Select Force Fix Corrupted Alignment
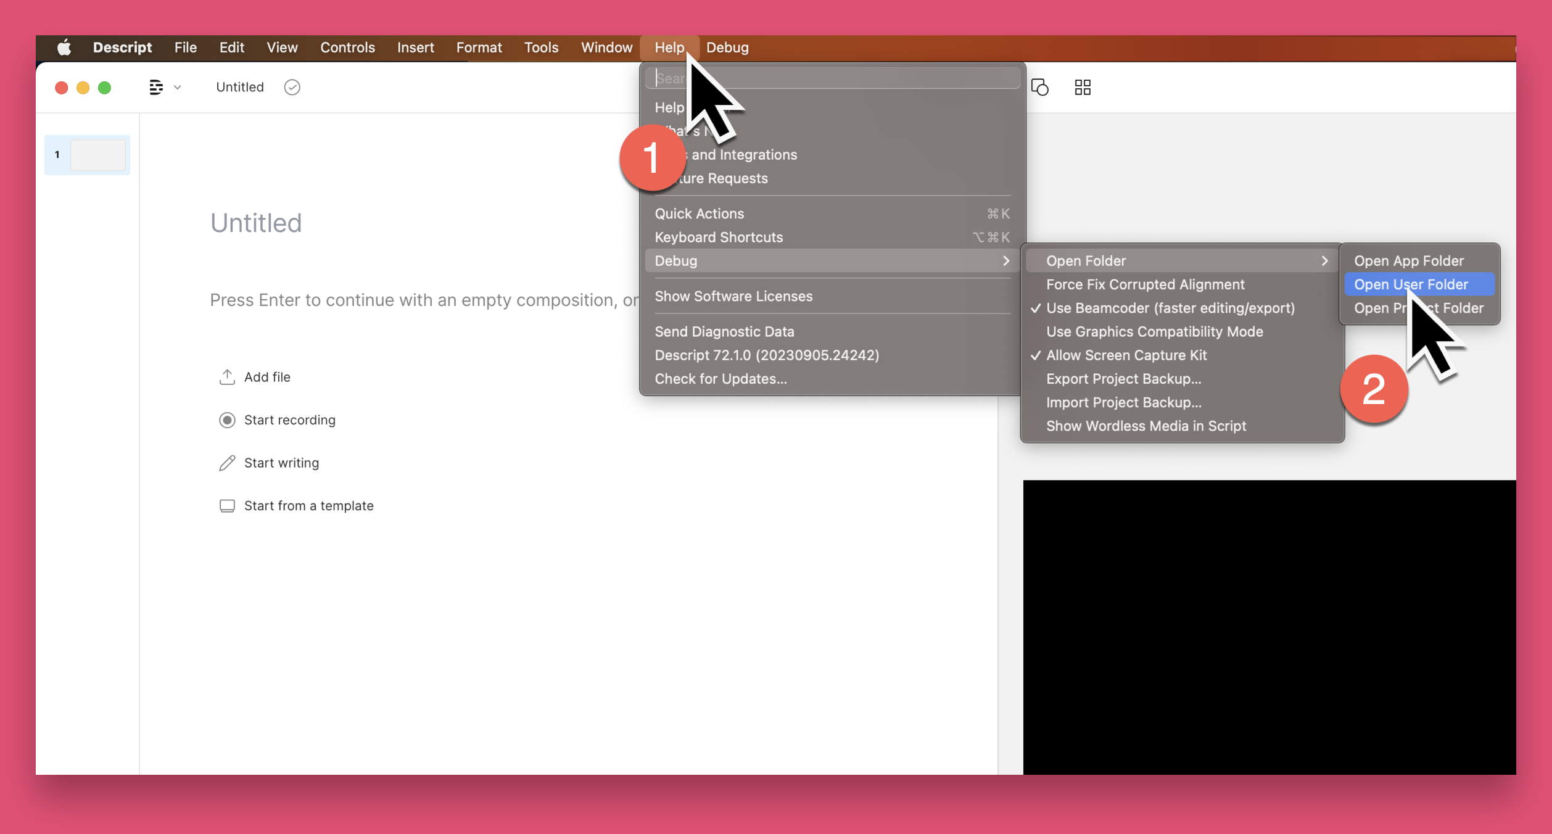Image resolution: width=1552 pixels, height=834 pixels. click(1182, 284)
